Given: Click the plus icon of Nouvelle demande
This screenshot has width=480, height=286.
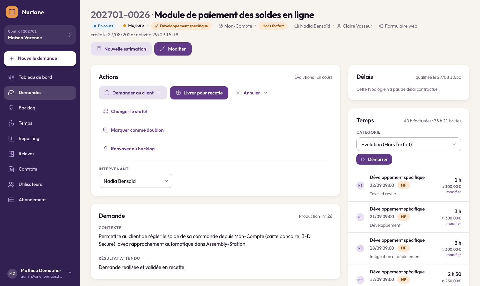Looking at the screenshot, I should click(x=12, y=59).
